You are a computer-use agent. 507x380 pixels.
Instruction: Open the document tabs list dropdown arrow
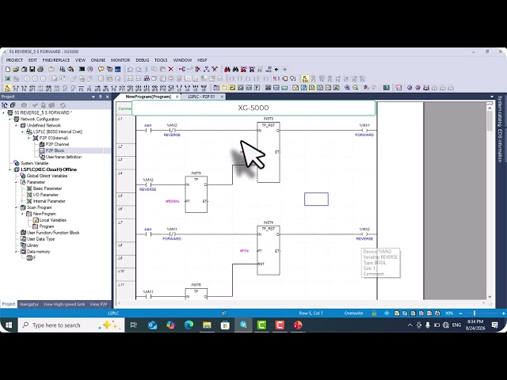492,97
